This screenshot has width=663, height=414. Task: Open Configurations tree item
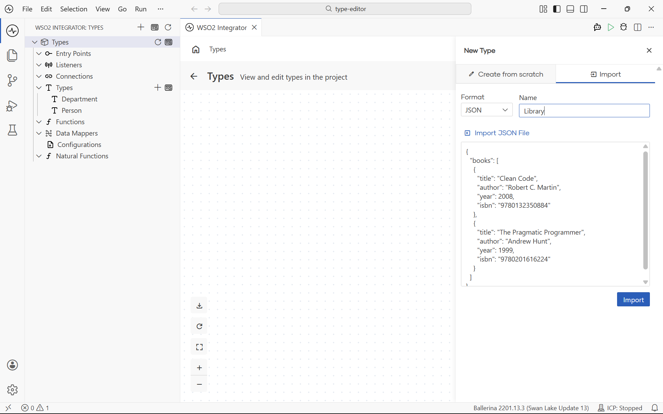tap(79, 145)
